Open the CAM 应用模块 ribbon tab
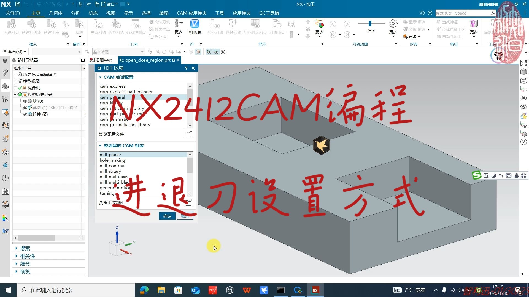Screen dimensions: 529x297 [191, 13]
